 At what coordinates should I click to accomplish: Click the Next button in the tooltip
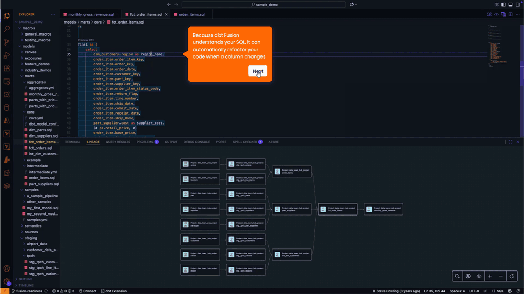point(257,71)
